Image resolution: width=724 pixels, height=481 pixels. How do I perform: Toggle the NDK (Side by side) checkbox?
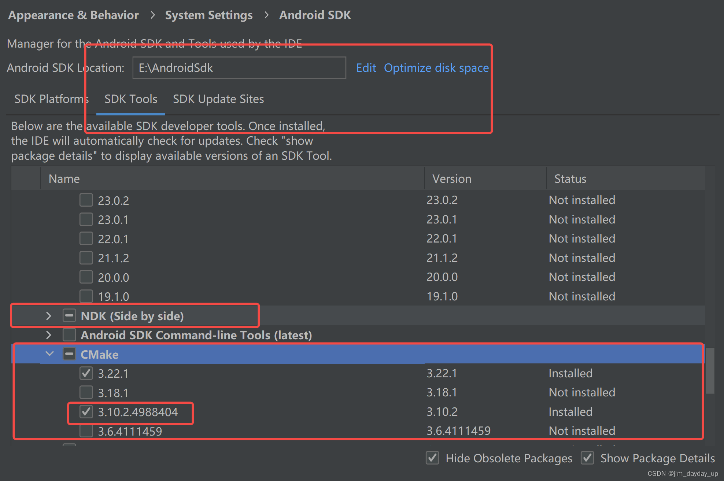69,315
